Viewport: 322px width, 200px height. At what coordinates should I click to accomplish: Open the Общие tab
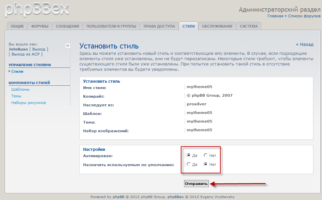pyautogui.click(x=17, y=26)
